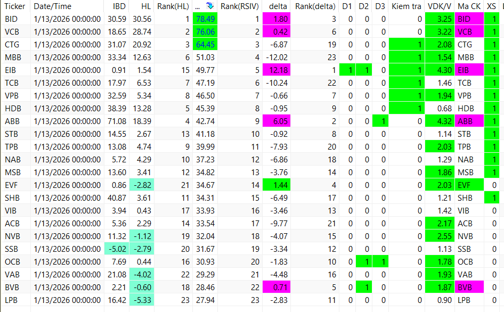Click the 4.32 VDK/V cell
This screenshot has height=312, width=504.
pos(440,121)
